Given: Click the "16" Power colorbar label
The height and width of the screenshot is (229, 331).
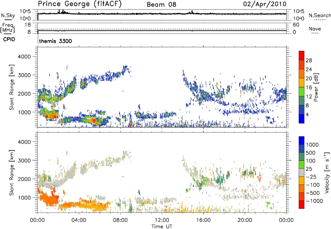Looking at the screenshot, I should (309, 88).
